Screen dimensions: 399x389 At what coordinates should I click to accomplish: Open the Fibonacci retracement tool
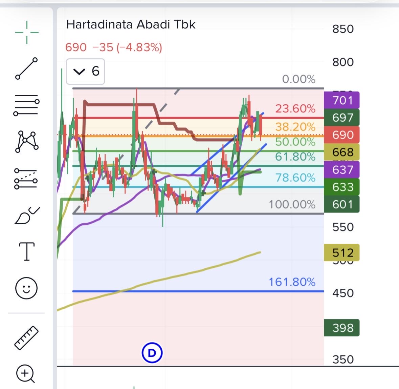pos(26,105)
